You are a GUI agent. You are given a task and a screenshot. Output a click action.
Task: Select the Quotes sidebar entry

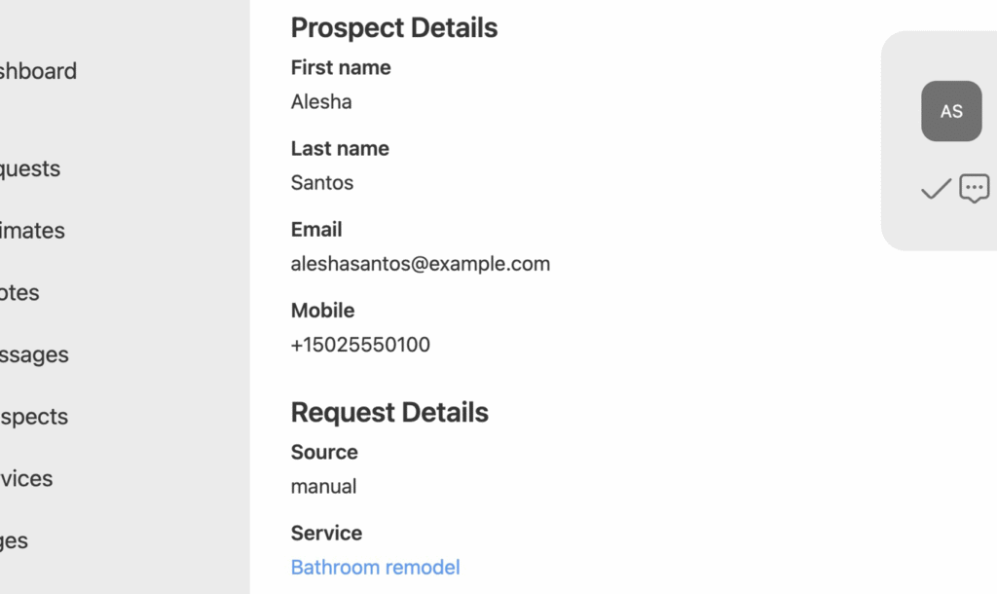(x=19, y=293)
